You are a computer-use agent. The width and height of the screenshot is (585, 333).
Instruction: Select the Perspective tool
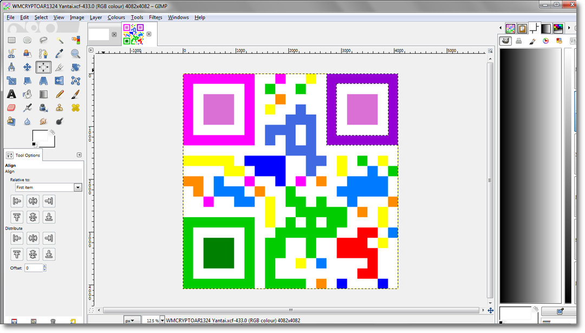tap(43, 81)
